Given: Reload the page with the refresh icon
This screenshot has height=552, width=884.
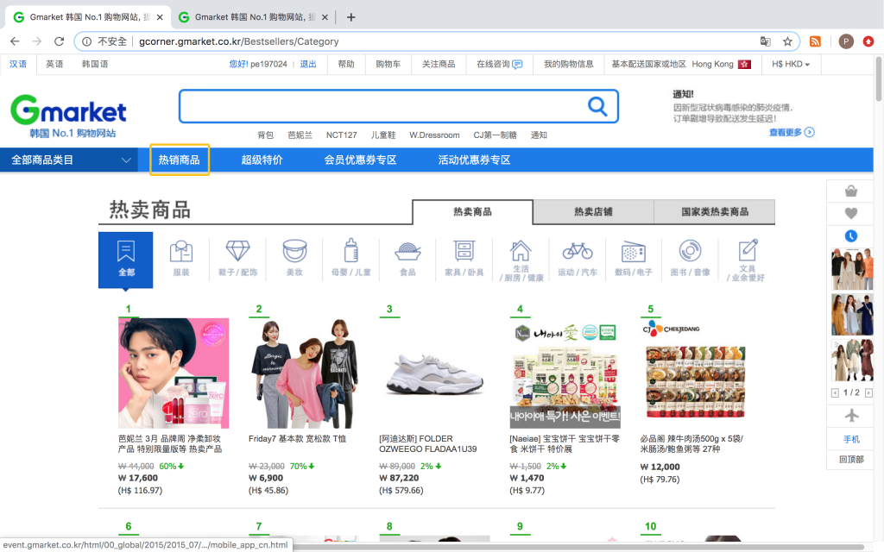Looking at the screenshot, I should tap(60, 41).
